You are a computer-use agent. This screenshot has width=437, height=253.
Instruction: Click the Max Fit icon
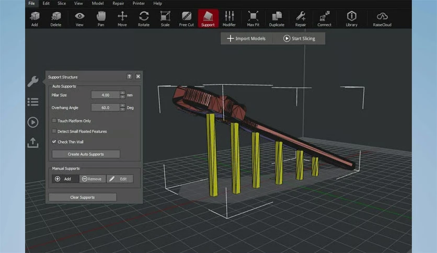pos(253,19)
